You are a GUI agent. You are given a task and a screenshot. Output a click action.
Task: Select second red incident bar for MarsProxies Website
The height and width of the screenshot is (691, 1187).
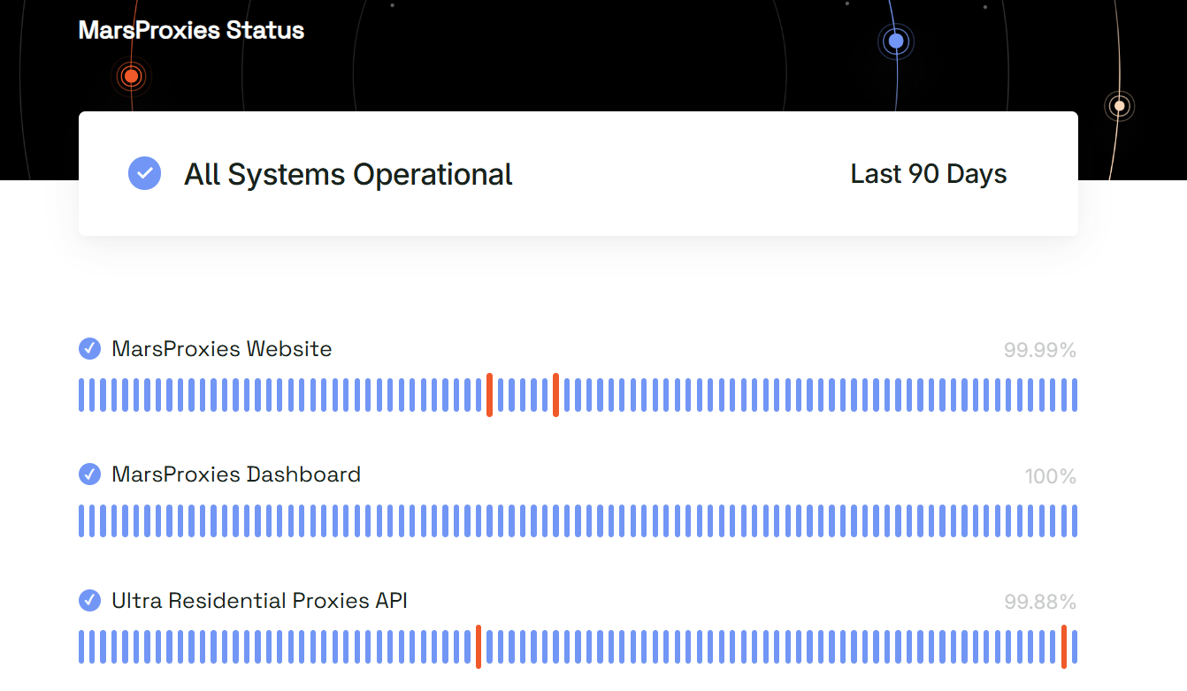(x=555, y=395)
